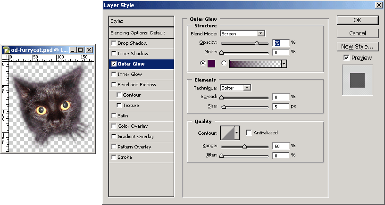The image size is (385, 205).
Task: Enable the Drop Shadow checkbox
Action: [114, 43]
